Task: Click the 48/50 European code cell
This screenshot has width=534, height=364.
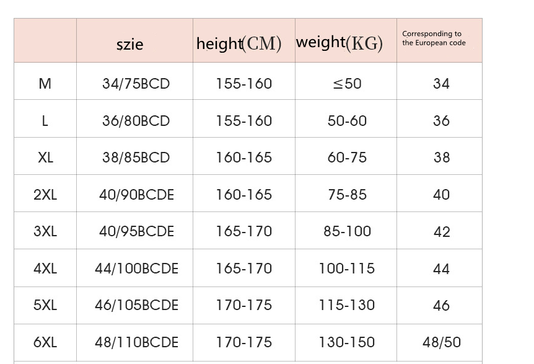Action: 442,342
